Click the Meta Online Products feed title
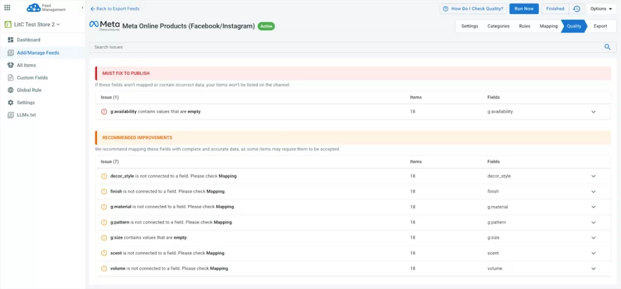The height and width of the screenshot is (289, 621). (189, 26)
